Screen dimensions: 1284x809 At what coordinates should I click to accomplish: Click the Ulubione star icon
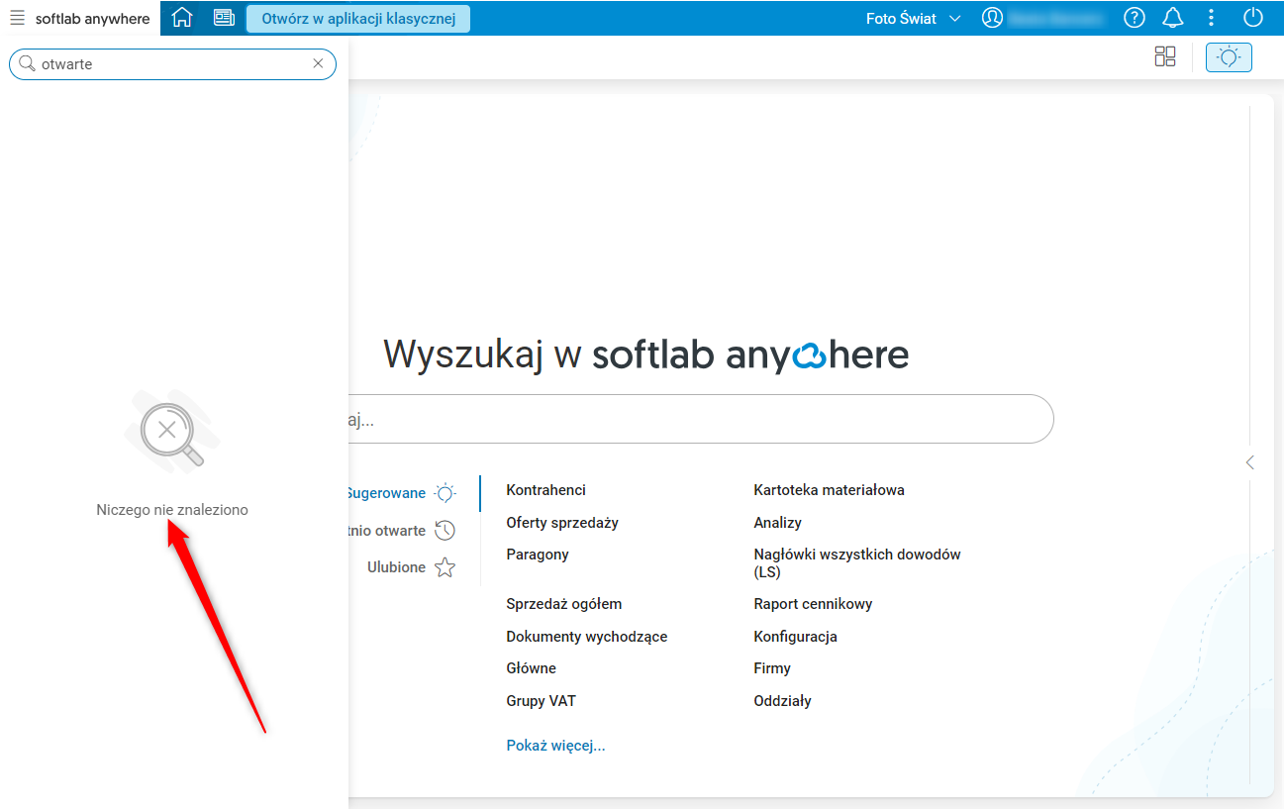[445, 567]
